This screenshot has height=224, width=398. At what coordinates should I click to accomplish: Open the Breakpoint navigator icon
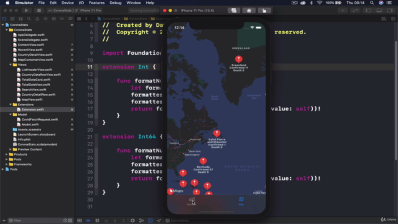pos(62,19)
